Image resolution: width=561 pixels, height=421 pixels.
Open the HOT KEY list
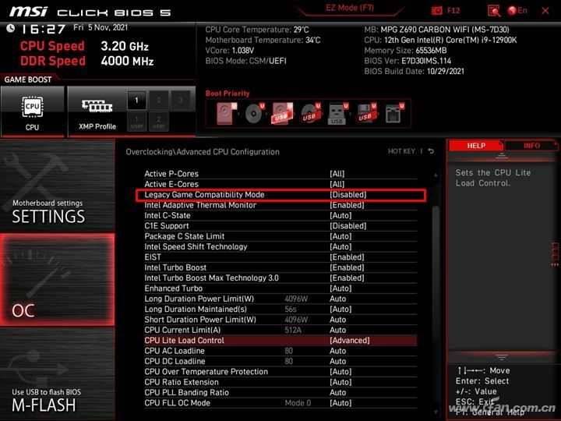(x=401, y=151)
